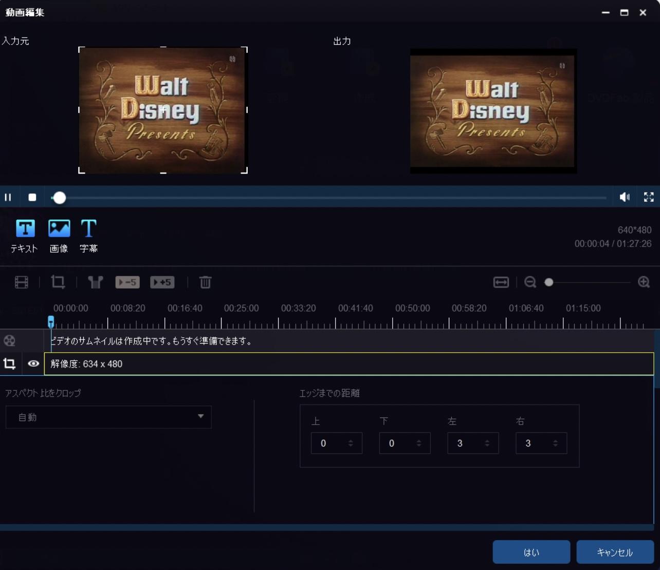Screen dimensions: 660x570
Task: Delete selection with trash icon
Action: pos(206,282)
